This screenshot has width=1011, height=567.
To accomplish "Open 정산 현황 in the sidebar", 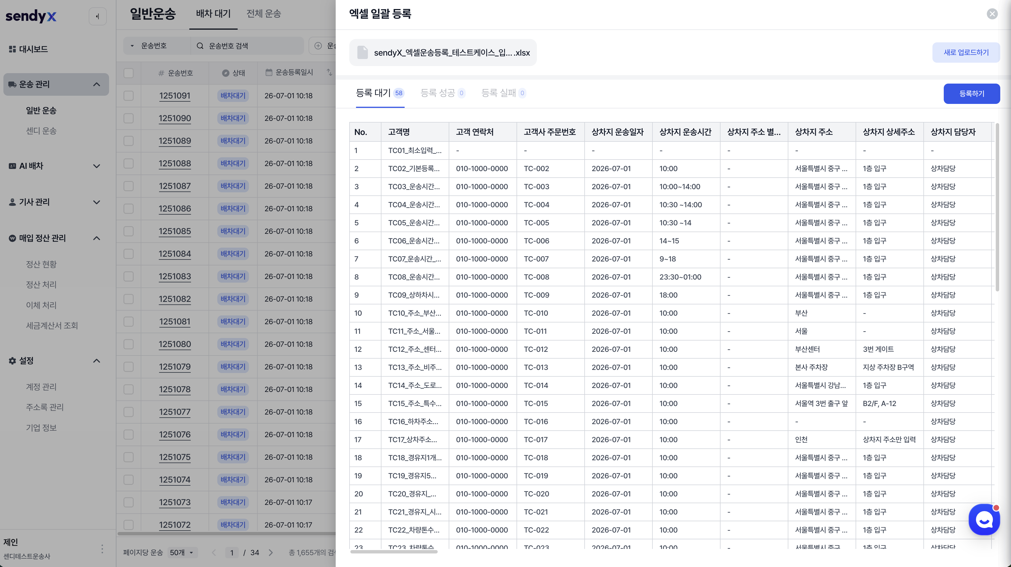I will [x=41, y=264].
